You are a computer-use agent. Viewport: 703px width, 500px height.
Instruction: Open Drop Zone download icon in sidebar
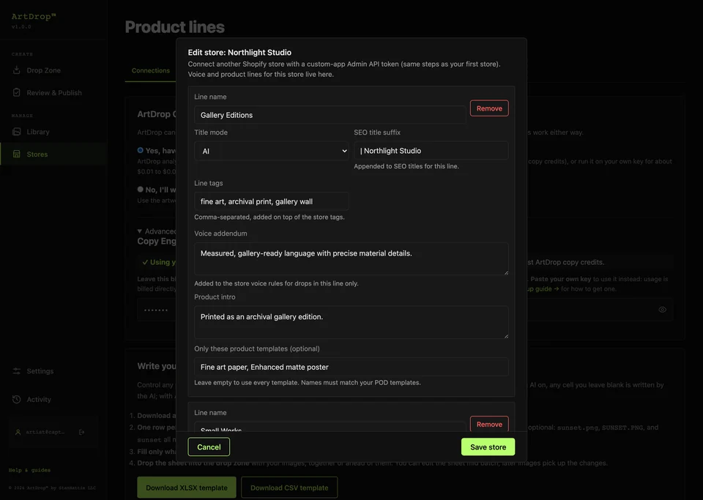click(x=17, y=70)
